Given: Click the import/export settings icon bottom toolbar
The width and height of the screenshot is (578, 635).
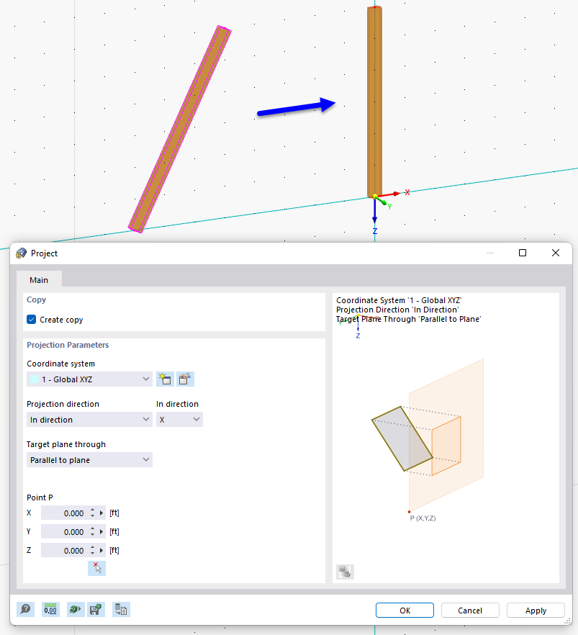Looking at the screenshot, I should 121,609.
